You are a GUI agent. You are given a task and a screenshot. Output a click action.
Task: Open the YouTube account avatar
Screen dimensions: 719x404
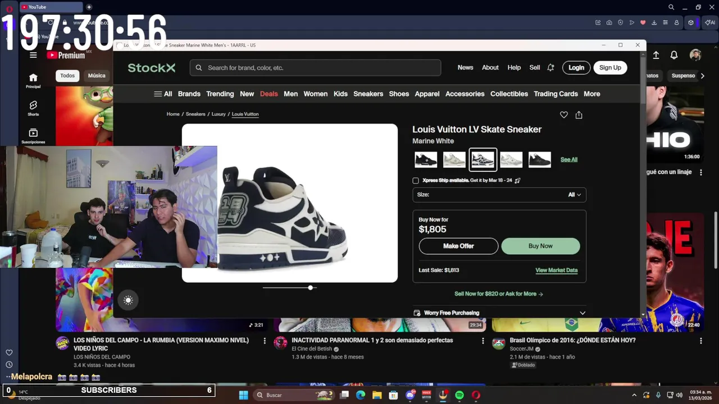pyautogui.click(x=695, y=55)
